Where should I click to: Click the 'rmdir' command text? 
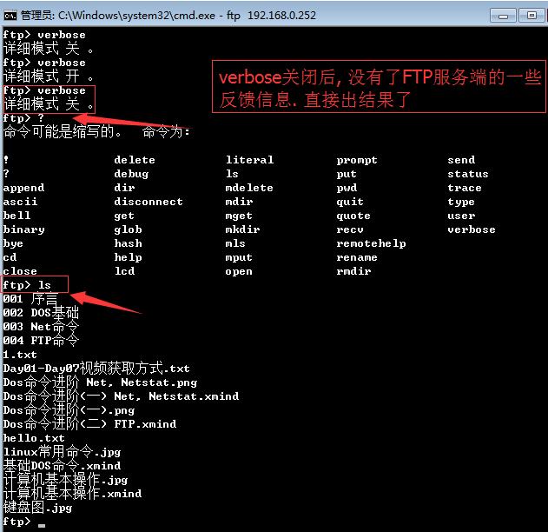click(353, 271)
